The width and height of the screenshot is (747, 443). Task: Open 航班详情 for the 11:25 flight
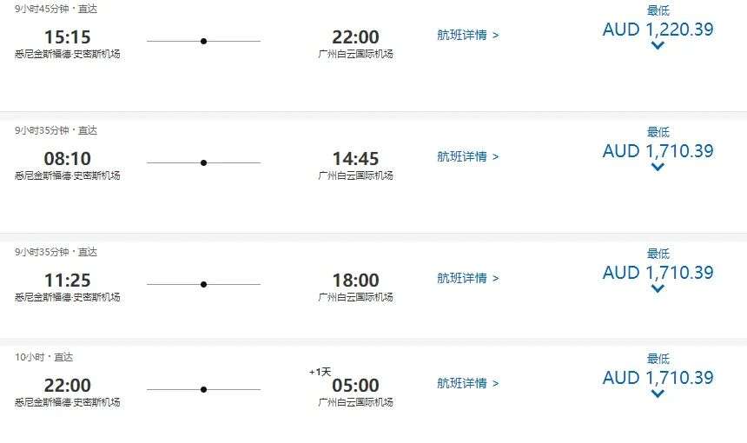[468, 279]
